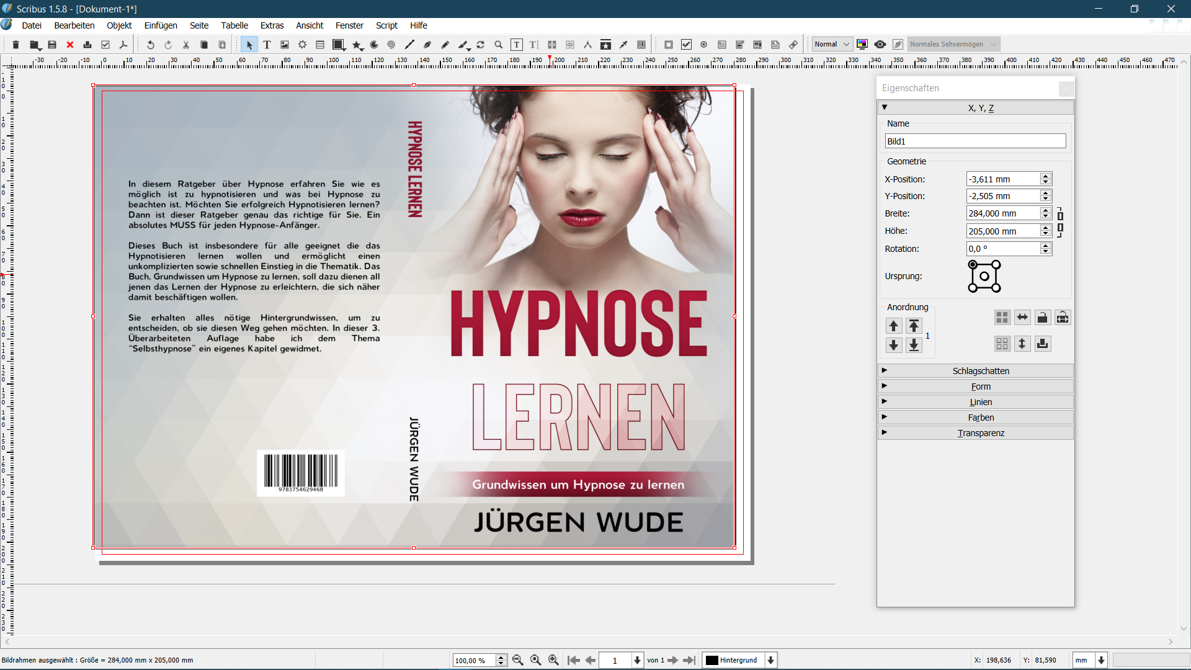Viewport: 1191px width, 670px height.
Task: Click the Hintergrund layer color swatch
Action: [x=712, y=660]
